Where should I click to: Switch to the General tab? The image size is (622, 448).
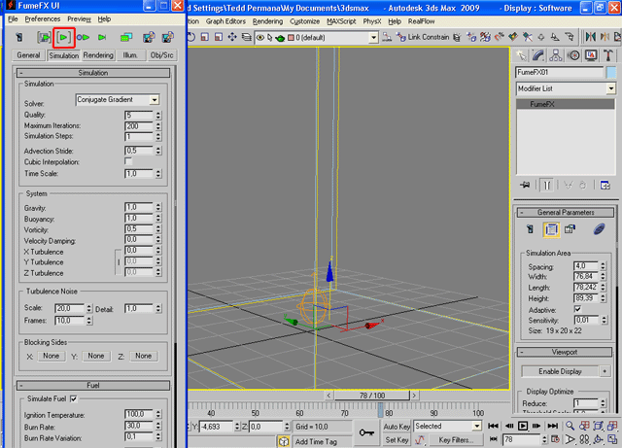[28, 55]
